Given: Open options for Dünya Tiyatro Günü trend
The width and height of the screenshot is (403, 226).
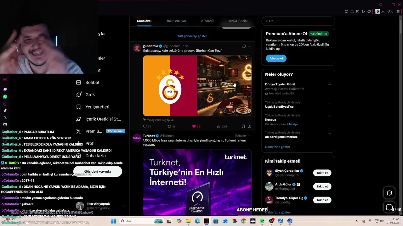Looking at the screenshot, I should click(329, 84).
